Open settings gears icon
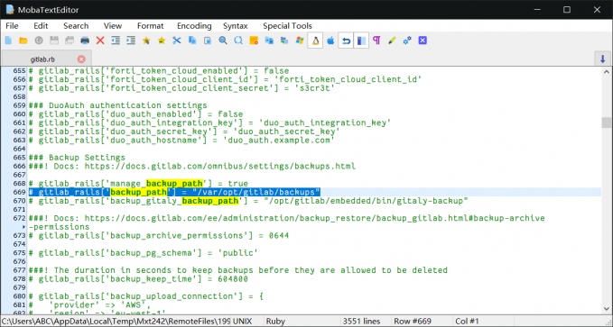This screenshot has width=613, height=327. (407, 41)
